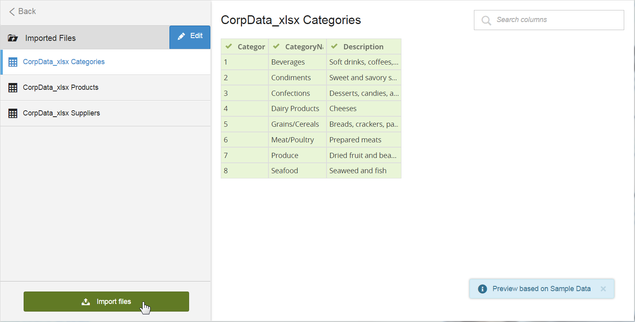Click the table icon beside CorpData_xlsx Categories
The image size is (635, 322).
[x=13, y=62]
